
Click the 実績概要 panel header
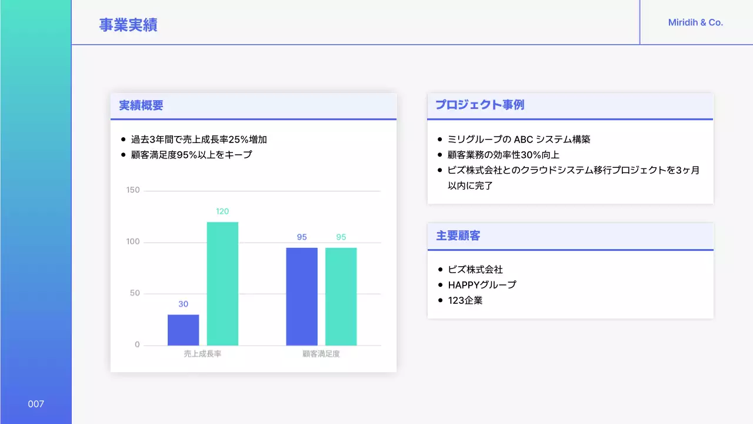[x=141, y=105]
